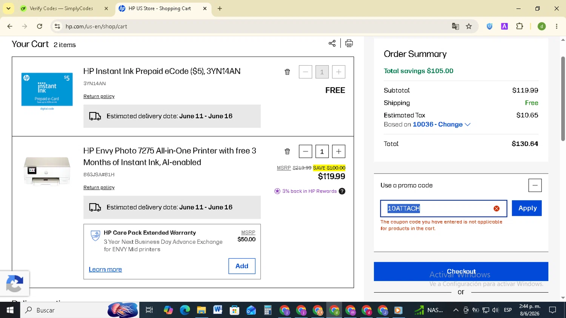The width and height of the screenshot is (566, 318).
Task: Click the MSRP label in Care Pack box
Action: point(248,233)
